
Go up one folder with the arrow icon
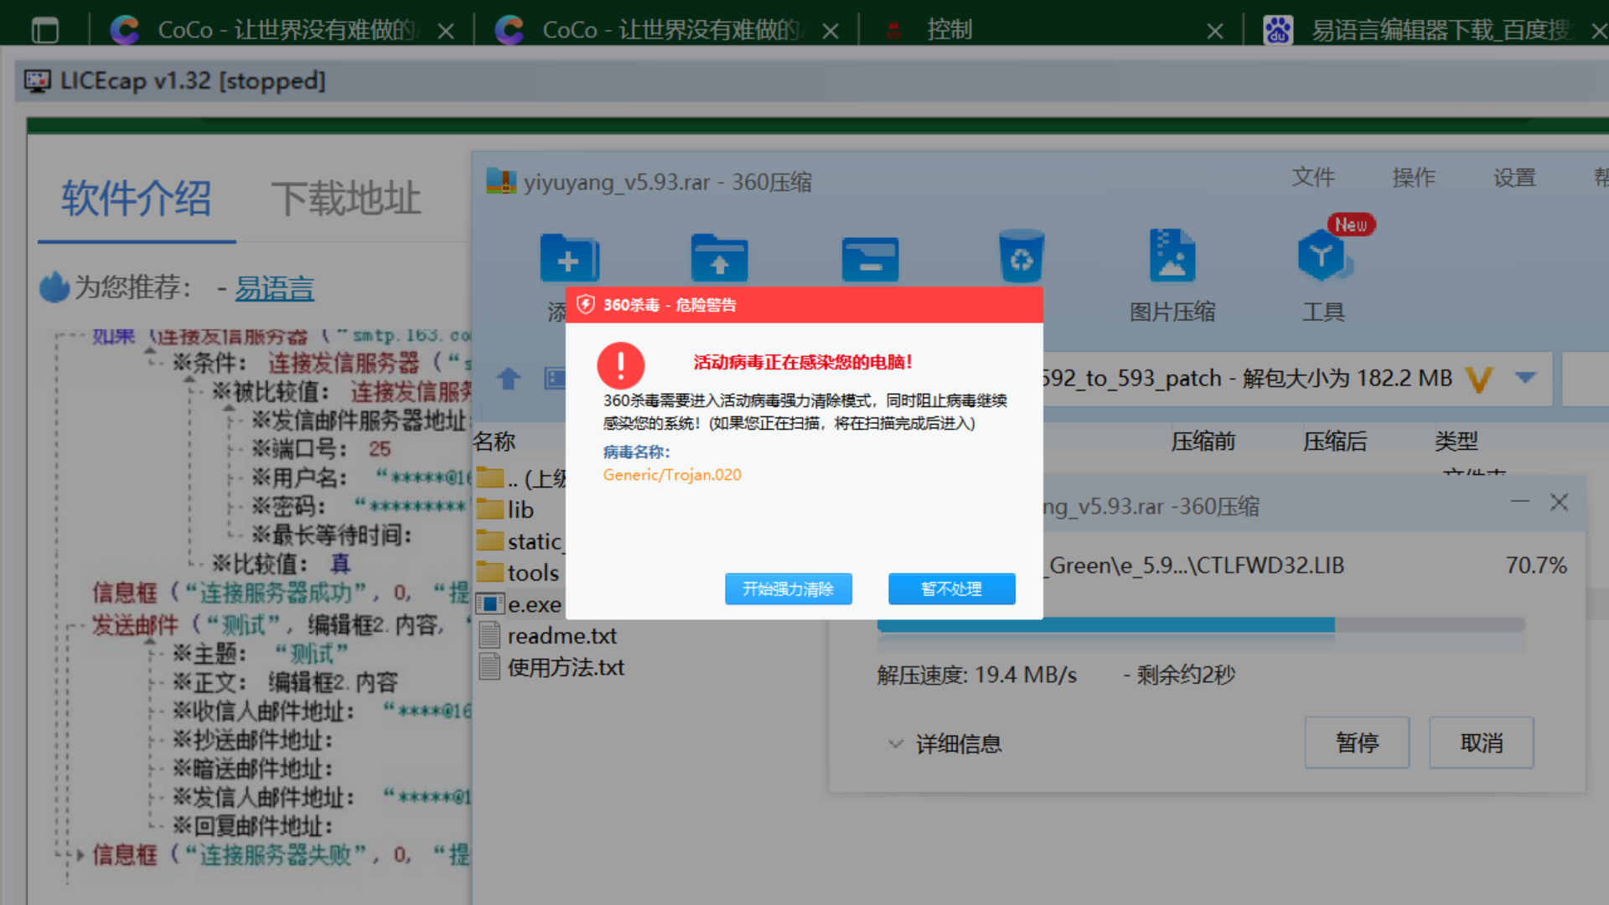tap(509, 379)
